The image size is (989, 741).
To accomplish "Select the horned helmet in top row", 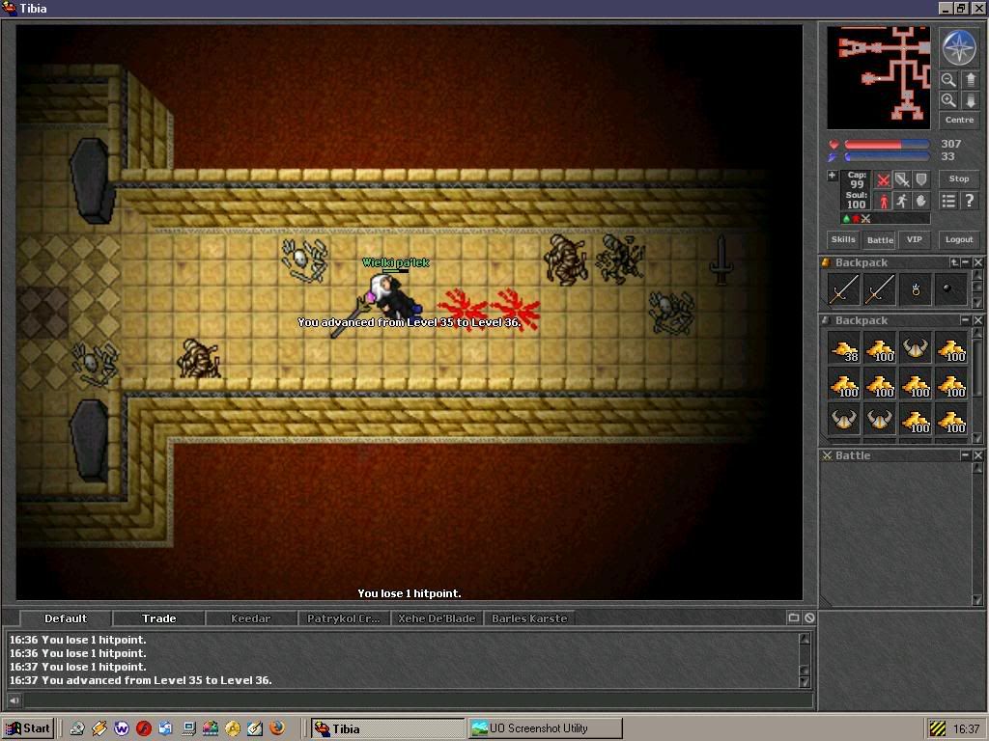I will pos(916,348).
